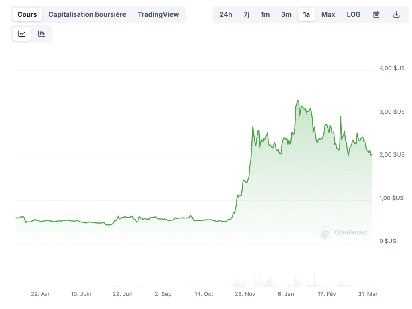Click the 4,00 $US axis label

[392, 68]
